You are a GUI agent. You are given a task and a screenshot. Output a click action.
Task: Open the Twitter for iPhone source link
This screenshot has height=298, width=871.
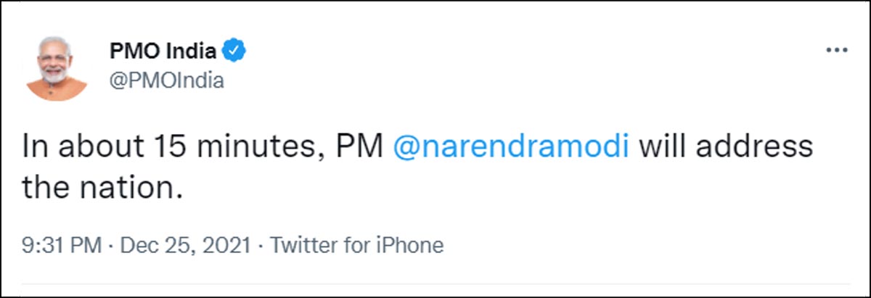[356, 245]
